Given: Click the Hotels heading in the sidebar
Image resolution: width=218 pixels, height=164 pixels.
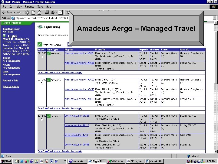Looking at the screenshot, I should click(x=7, y=65).
